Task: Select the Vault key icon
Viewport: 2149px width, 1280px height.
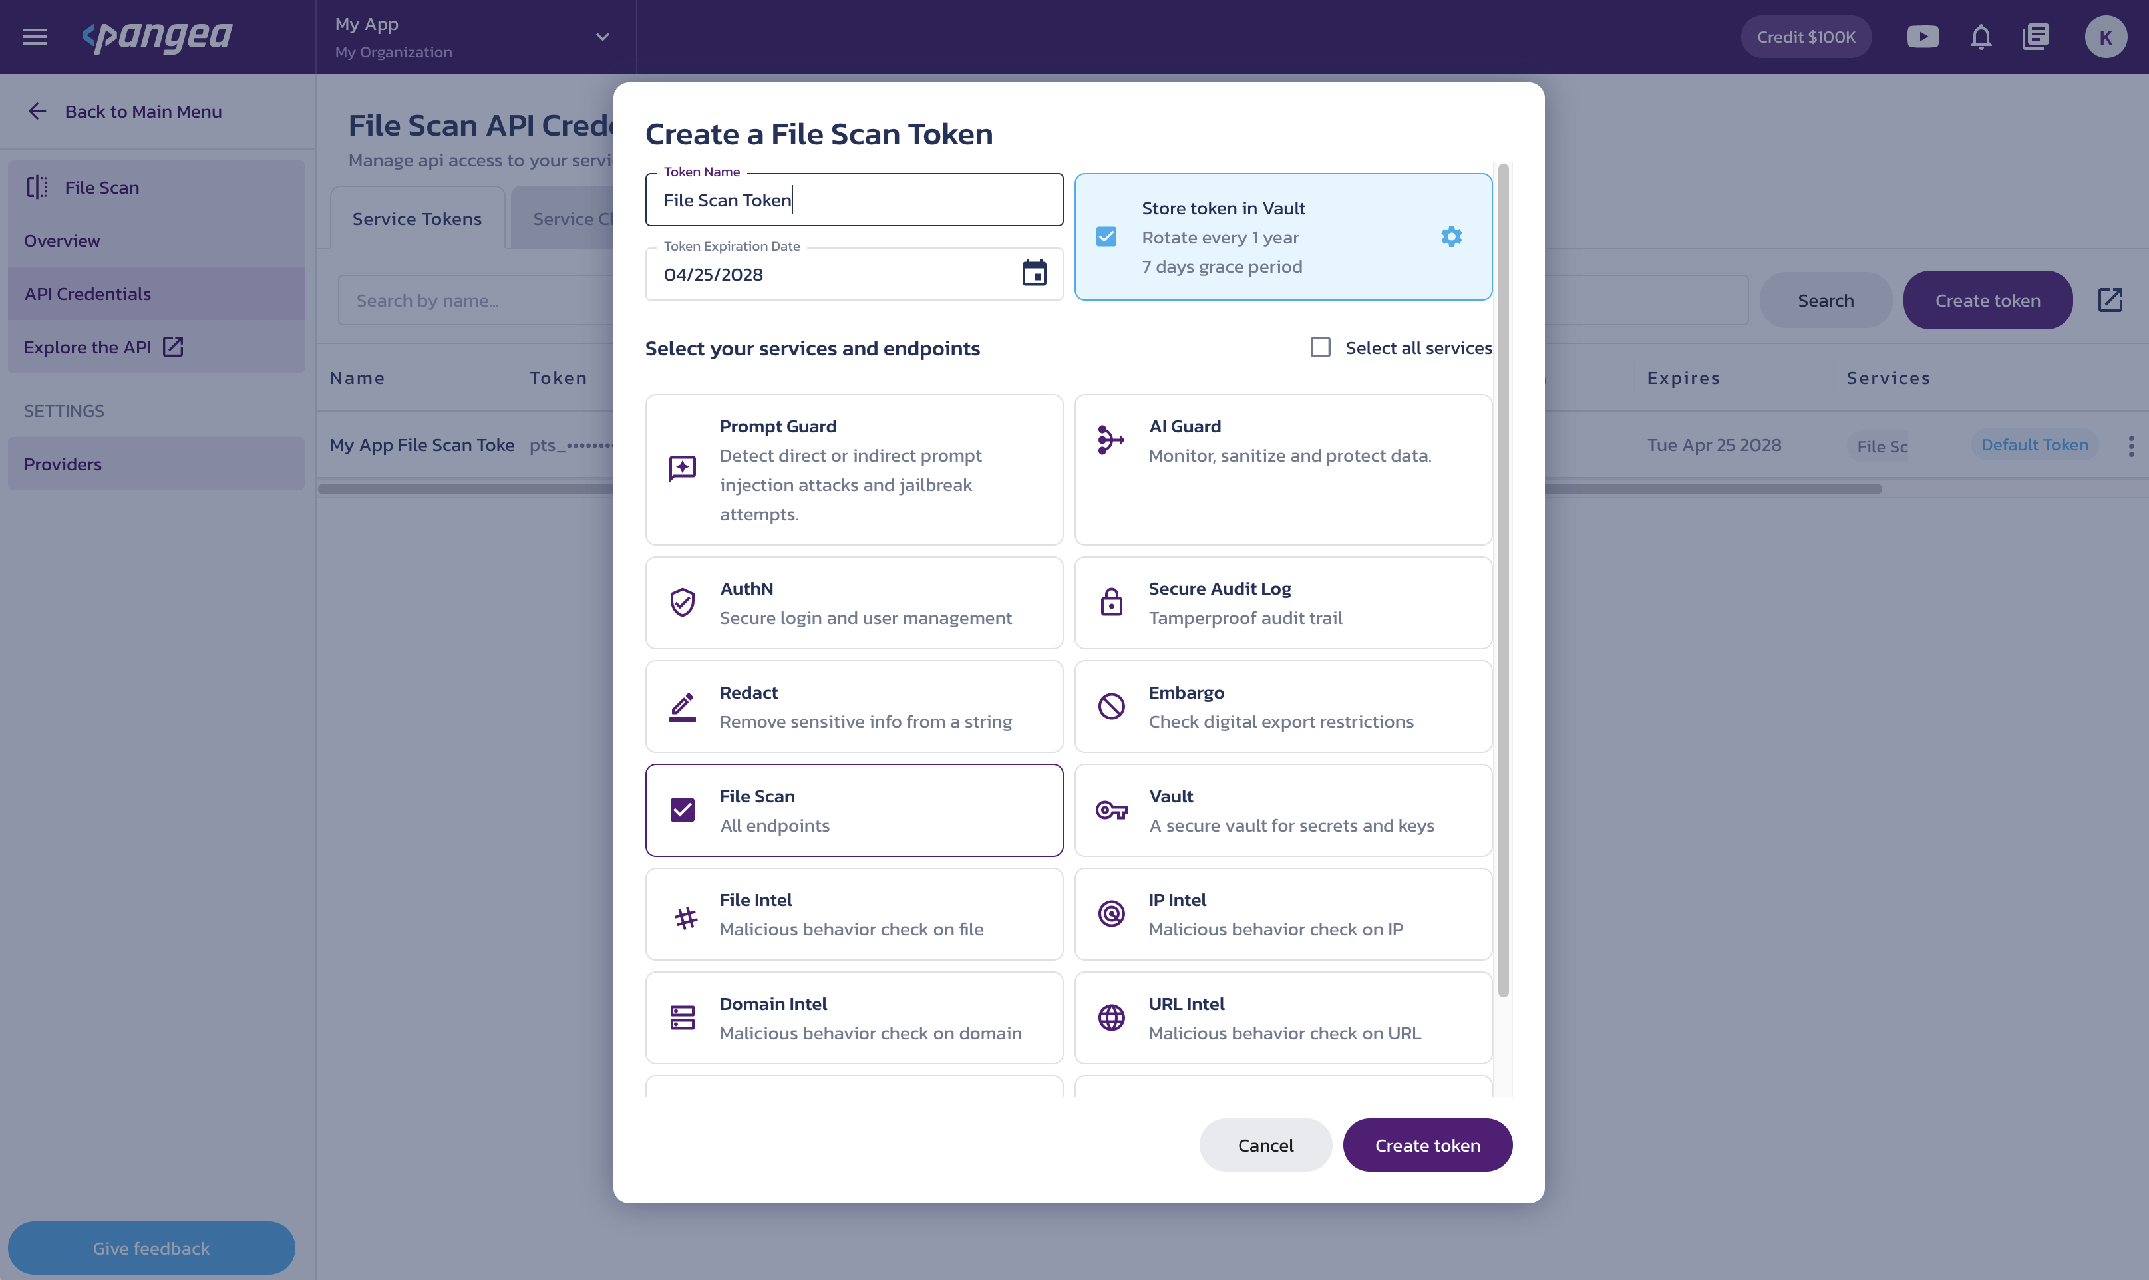Action: click(1110, 810)
